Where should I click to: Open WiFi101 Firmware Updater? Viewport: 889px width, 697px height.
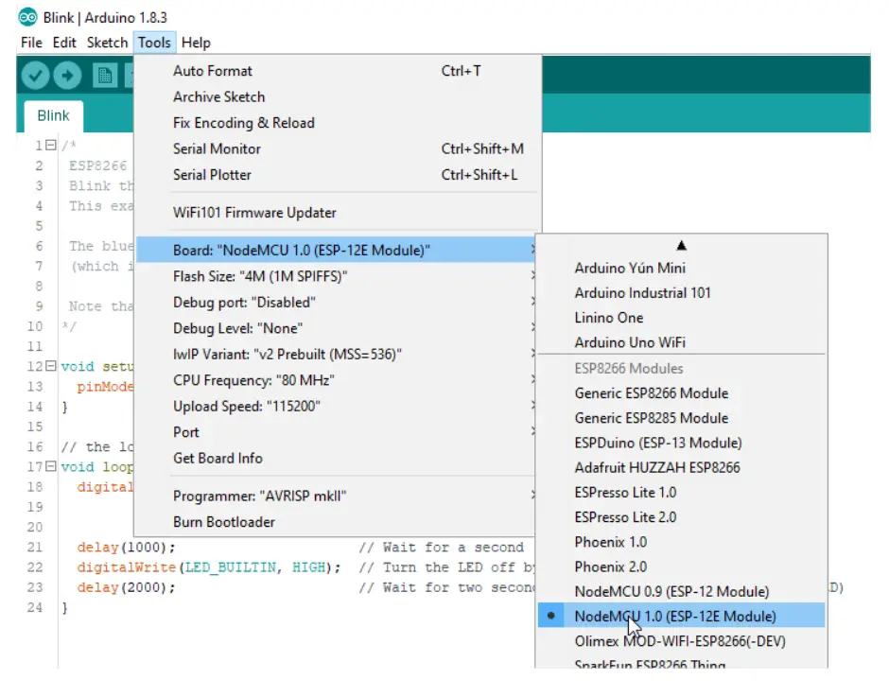point(338,213)
